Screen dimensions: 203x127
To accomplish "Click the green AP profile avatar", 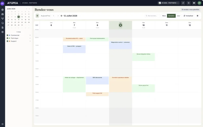I will 199,3.
